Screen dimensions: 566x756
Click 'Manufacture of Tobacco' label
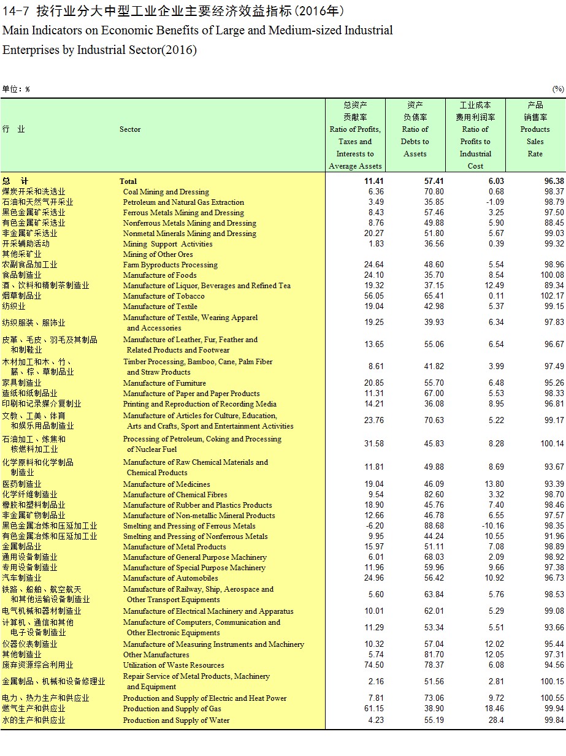[164, 296]
